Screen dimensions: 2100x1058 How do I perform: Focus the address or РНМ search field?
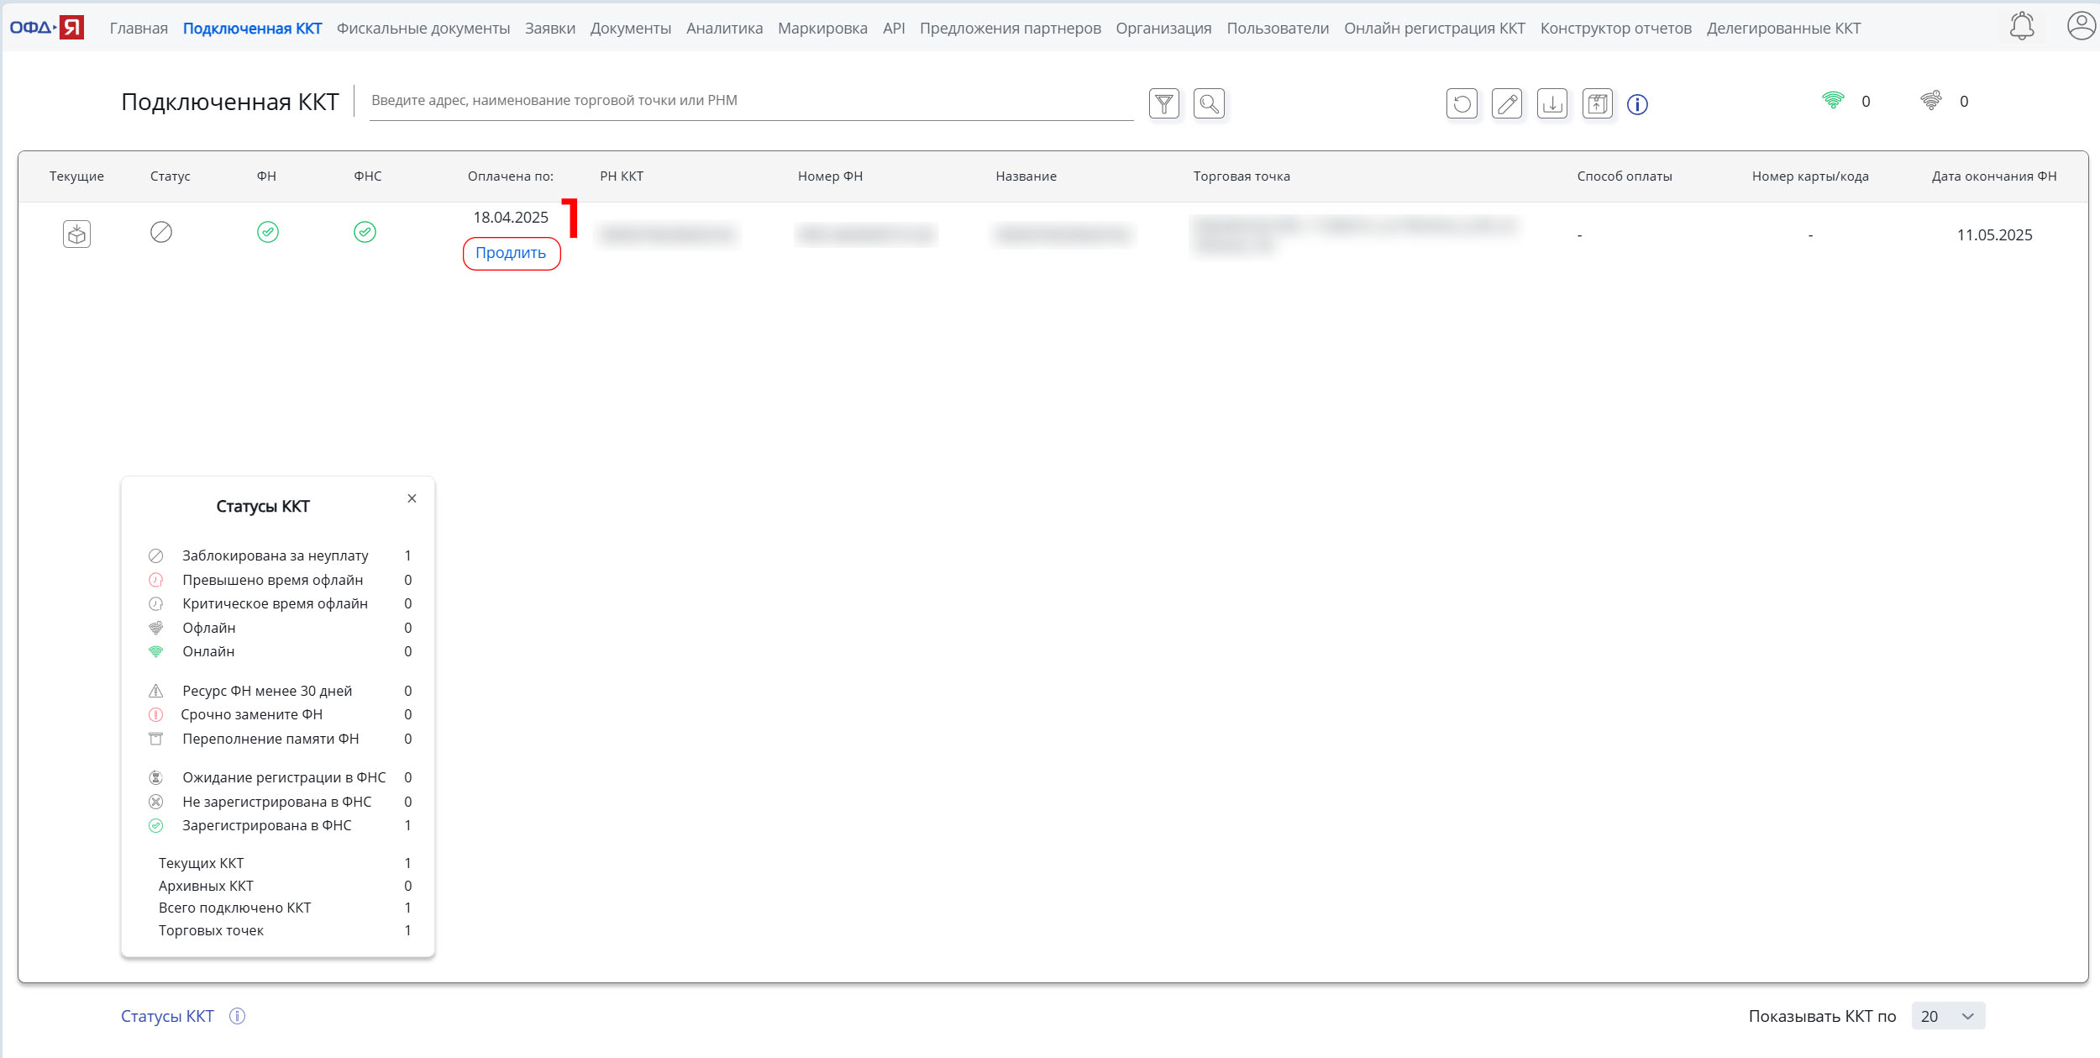[751, 101]
